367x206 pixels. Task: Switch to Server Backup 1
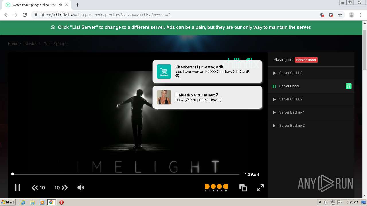click(311, 112)
